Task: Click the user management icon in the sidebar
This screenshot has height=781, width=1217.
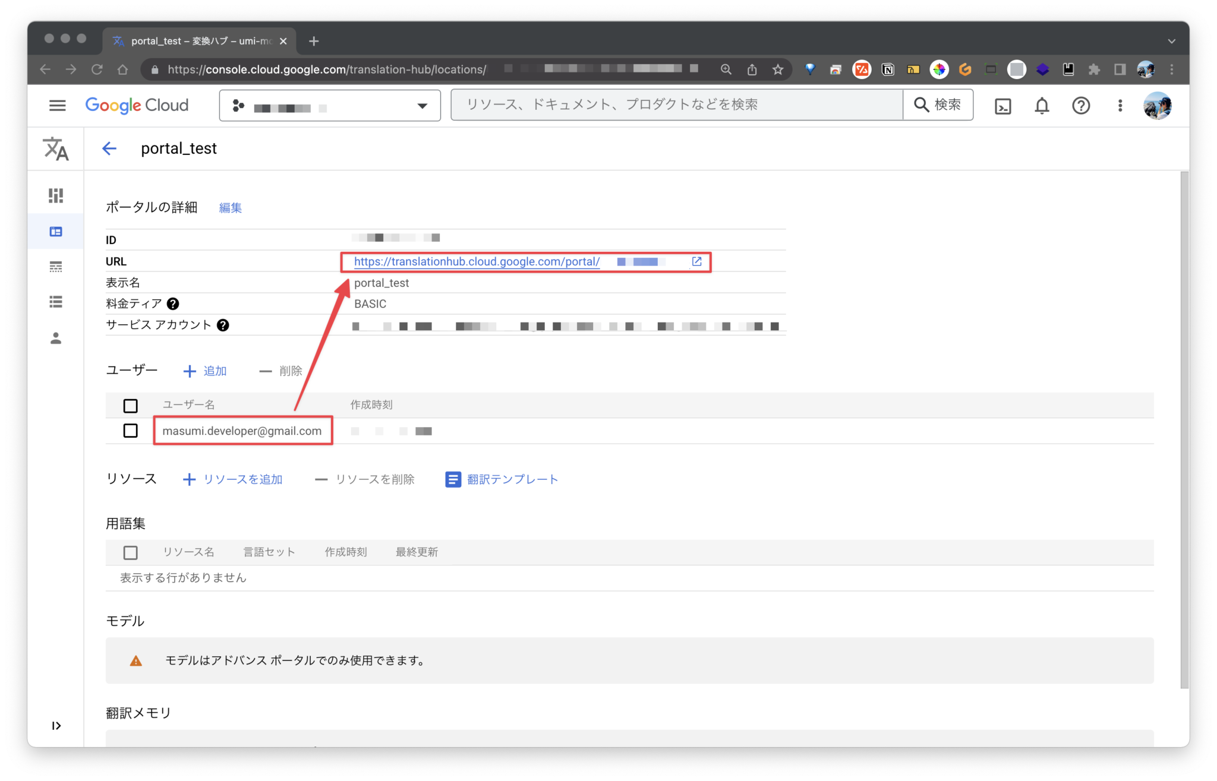Action: tap(56, 338)
